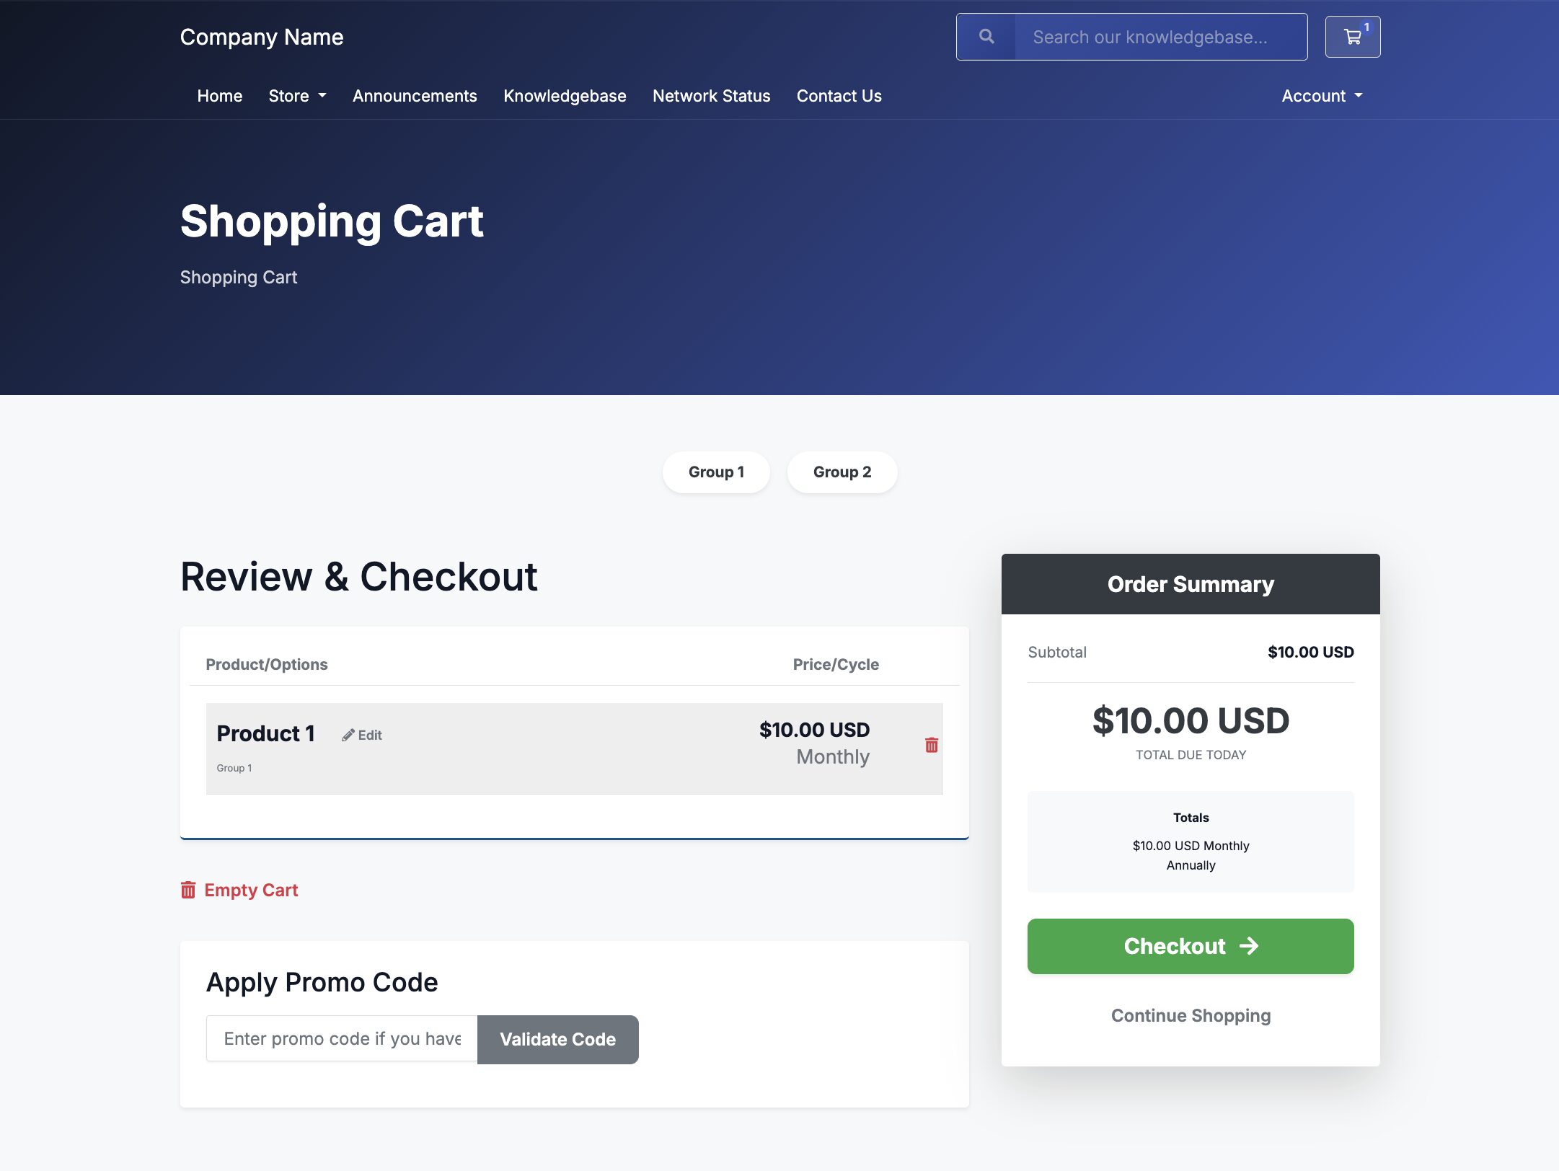1559x1171 pixels.
Task: Open the Account dropdown menu
Action: click(1321, 96)
